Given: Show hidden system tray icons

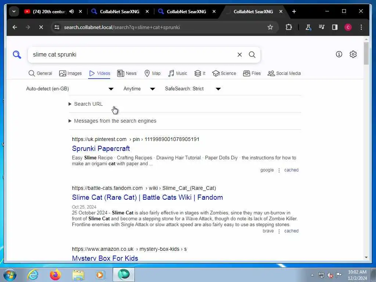Looking at the screenshot, I should coord(312,275).
